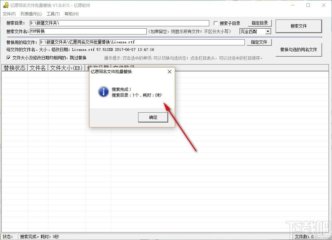Close the 亿愿同名文件批量替换 dialog with X

point(169,72)
